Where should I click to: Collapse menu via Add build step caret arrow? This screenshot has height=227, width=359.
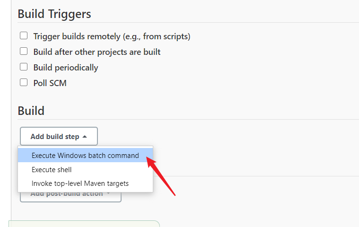pos(85,137)
